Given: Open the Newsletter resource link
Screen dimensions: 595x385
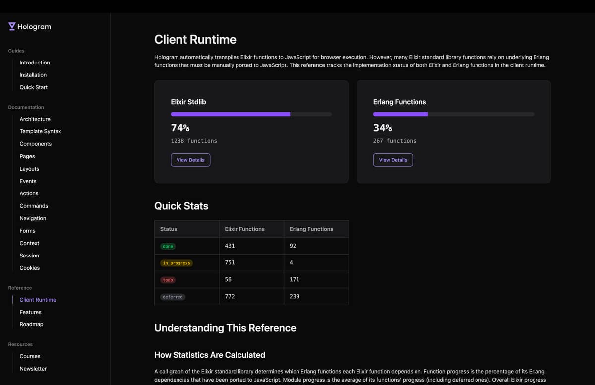Looking at the screenshot, I should click(33, 369).
